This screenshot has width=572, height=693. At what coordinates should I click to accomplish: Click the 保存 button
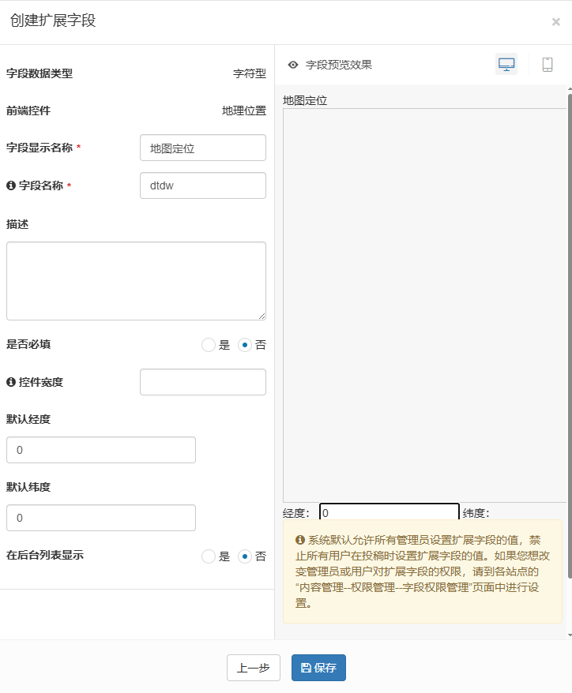click(318, 668)
